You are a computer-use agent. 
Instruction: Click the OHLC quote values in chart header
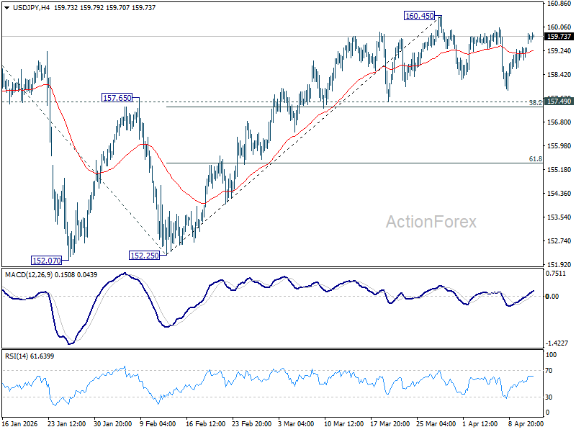click(104, 8)
